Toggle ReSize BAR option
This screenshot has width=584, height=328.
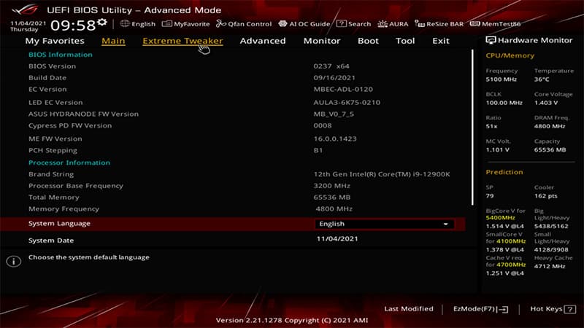(439, 24)
